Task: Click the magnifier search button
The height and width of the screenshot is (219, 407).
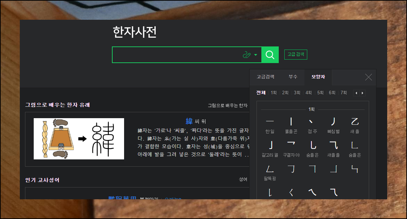Action: click(x=270, y=55)
